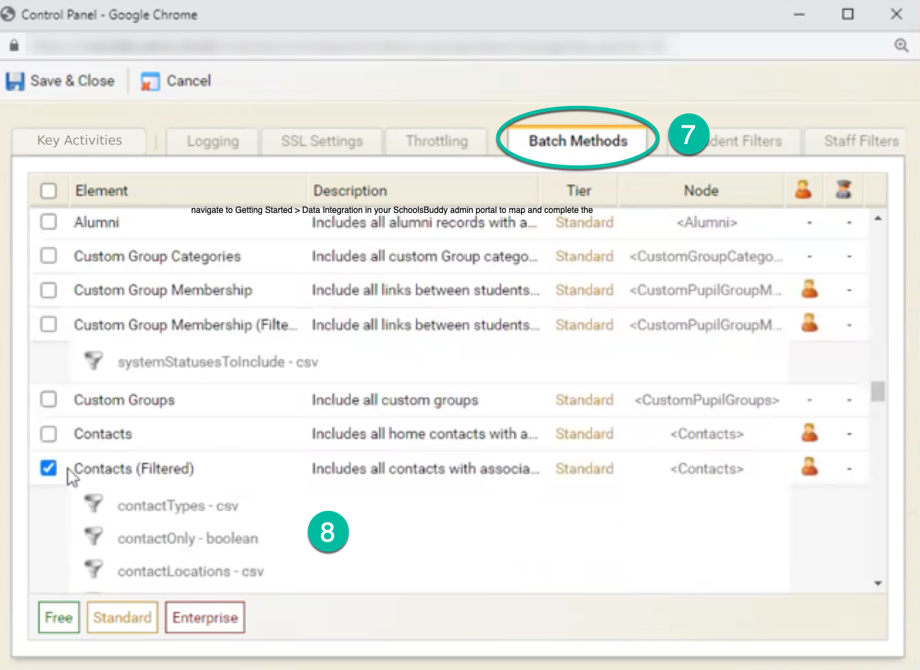Click person icon in Custom Group Membership (Filtered) row
Screen dimensions: 920x670
click(809, 323)
